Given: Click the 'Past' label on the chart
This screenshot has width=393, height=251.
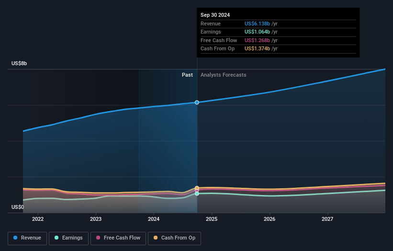Looking at the screenshot, I should tap(187, 75).
